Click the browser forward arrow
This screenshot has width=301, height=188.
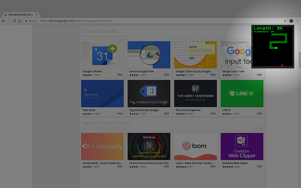[8, 21]
